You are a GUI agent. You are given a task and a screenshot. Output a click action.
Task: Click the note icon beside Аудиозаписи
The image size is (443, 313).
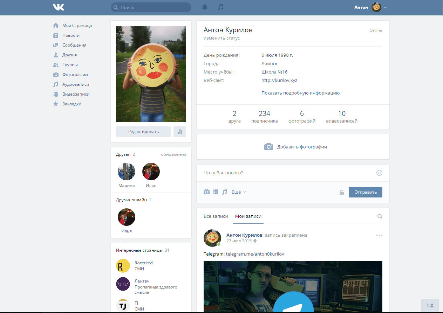click(55, 84)
